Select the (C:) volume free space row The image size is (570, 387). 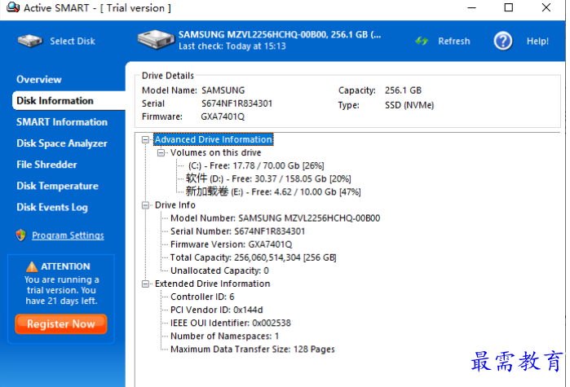click(x=256, y=166)
